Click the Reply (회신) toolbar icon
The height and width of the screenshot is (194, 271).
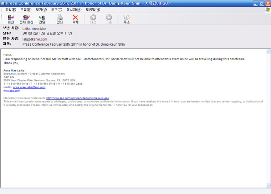tap(11, 17)
